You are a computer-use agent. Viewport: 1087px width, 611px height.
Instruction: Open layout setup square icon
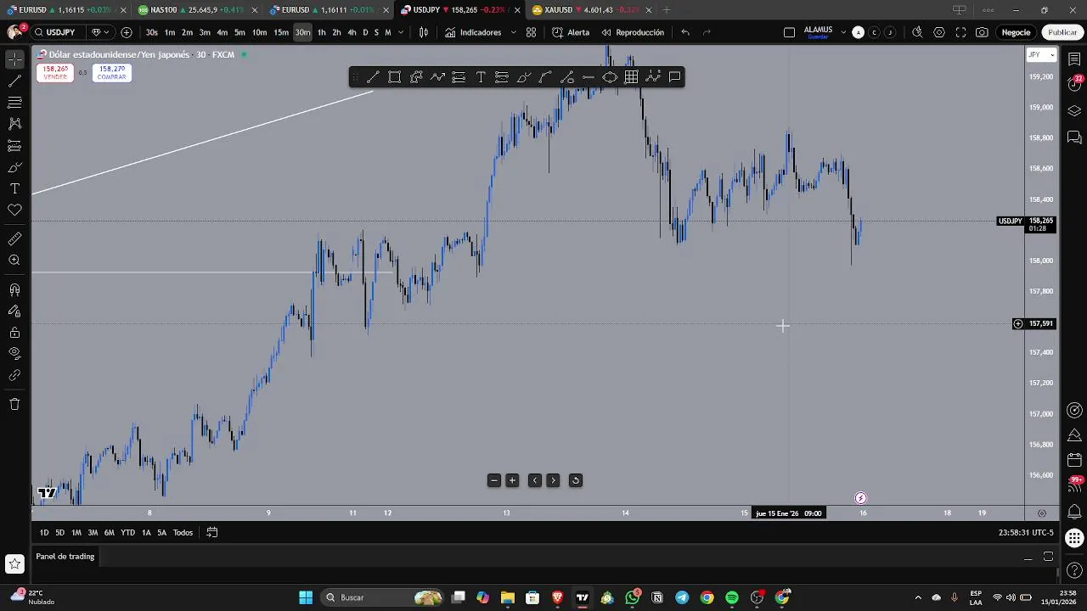pos(789,32)
